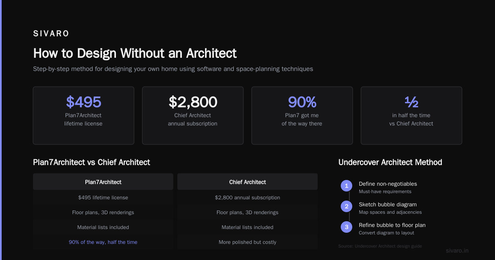Click the 'Refine bubble to floor plan' step title
Viewport: 495px width, 260px height.
392,225
